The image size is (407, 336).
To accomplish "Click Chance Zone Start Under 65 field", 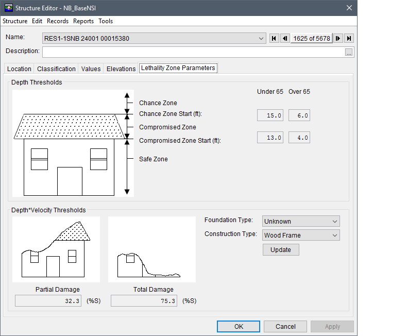I will point(270,115).
